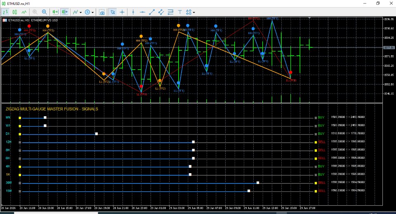Click the 1546.15 price scale value
Image resolution: width=396 pixels, height=214 pixels.
pos(389,94)
